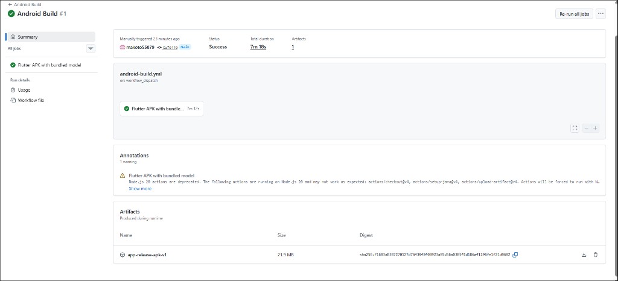Image resolution: width=618 pixels, height=281 pixels.
Task: Open the three-dot more options menu
Action: pos(600,14)
